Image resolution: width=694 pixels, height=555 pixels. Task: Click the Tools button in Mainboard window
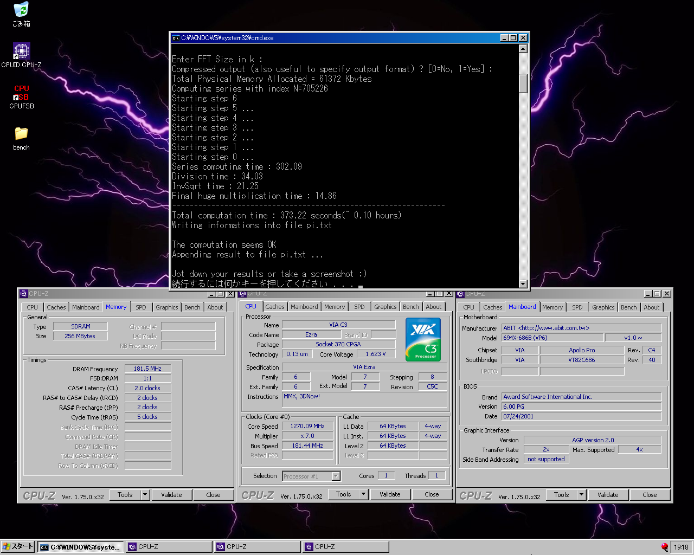[562, 495]
